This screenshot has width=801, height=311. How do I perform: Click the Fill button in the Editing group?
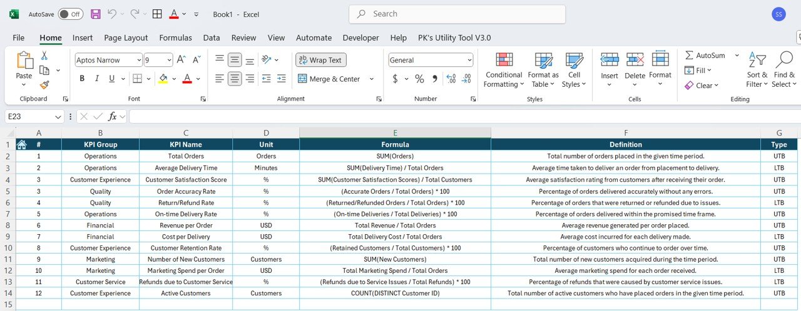698,71
